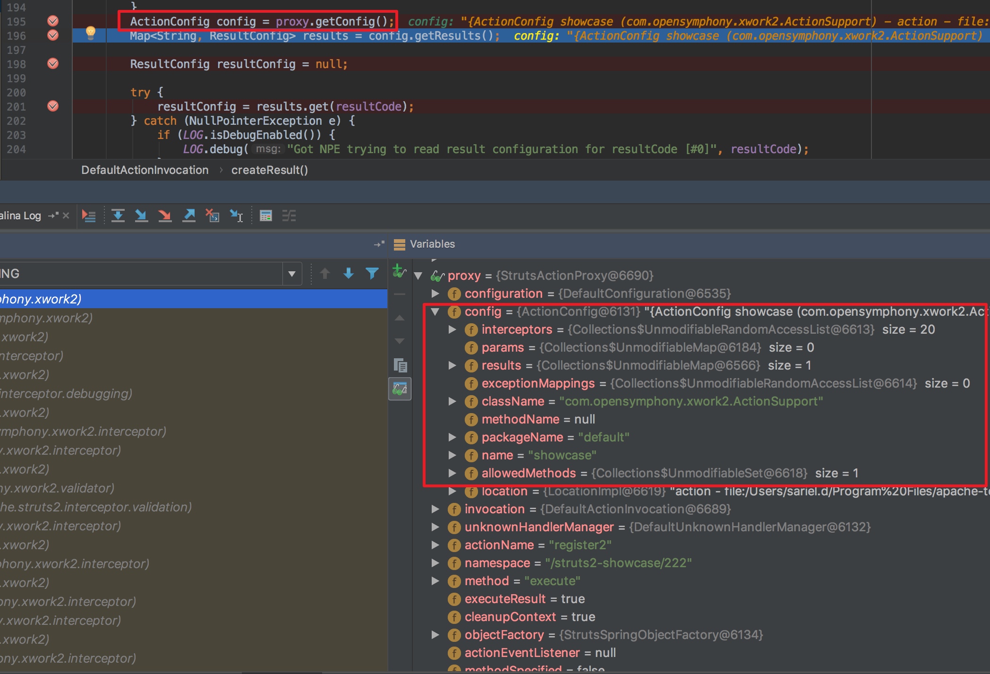Collapse the config variable node

(435, 311)
